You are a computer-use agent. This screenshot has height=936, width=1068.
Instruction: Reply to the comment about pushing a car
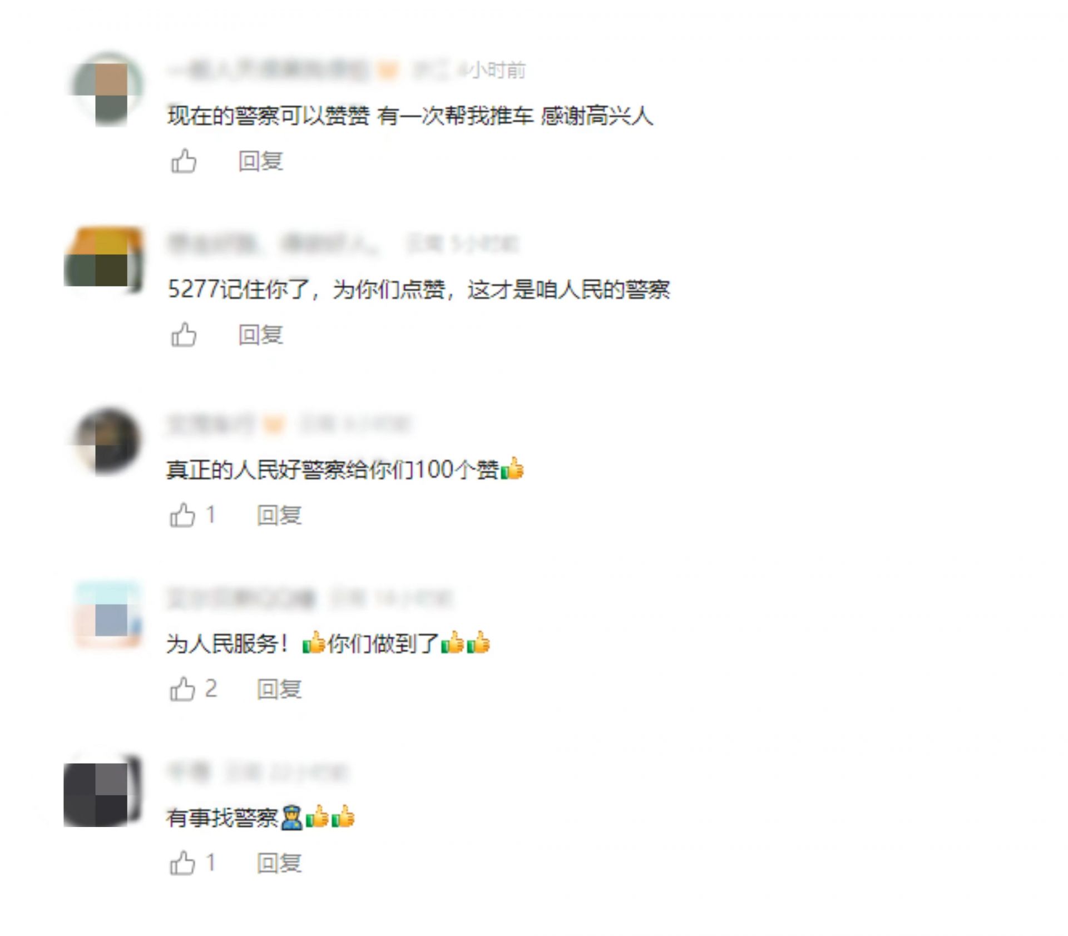coord(261,161)
